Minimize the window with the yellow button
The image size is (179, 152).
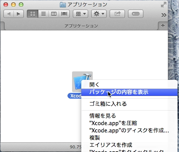[13, 5]
